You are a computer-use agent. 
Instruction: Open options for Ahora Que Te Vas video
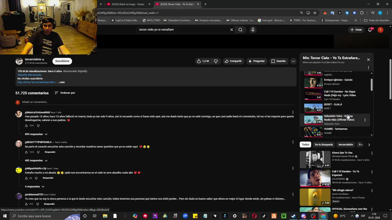[x=372, y=153]
